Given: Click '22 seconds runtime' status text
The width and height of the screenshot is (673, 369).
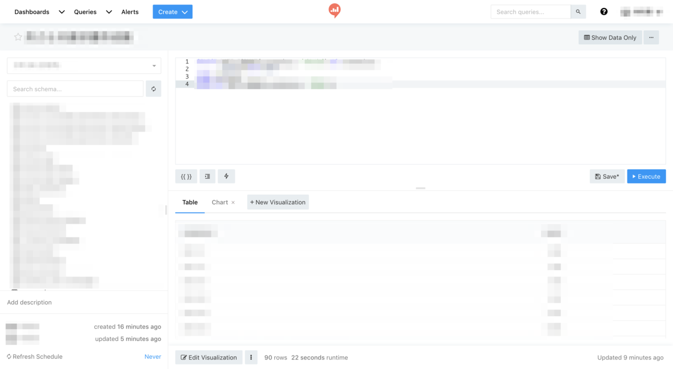Looking at the screenshot, I should 320,358.
